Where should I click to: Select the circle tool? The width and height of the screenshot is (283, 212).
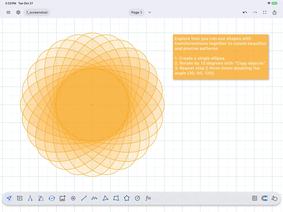[137, 198]
